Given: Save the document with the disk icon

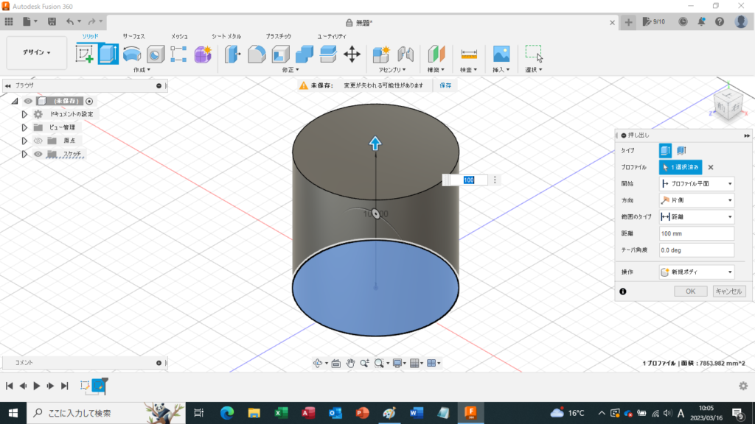Looking at the screenshot, I should click(52, 21).
